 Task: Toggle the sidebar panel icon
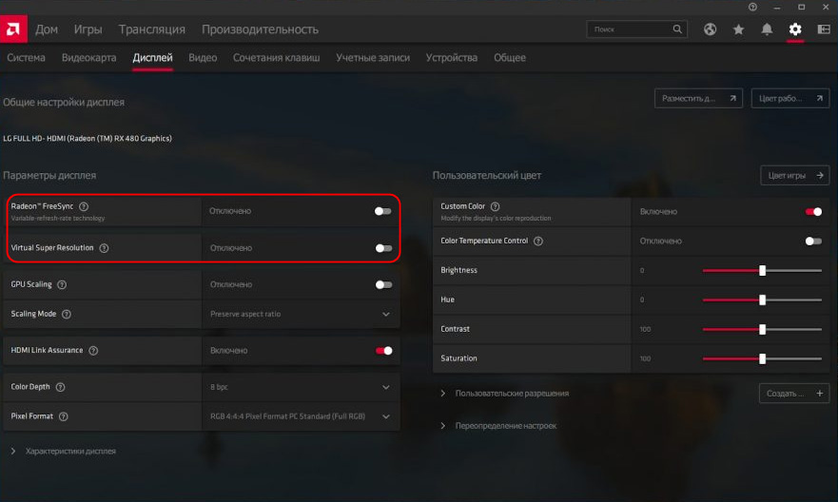(x=824, y=29)
